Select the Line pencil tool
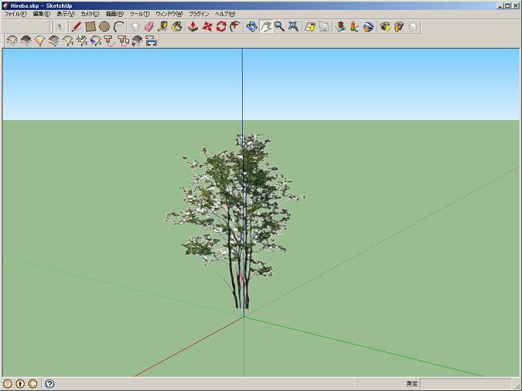The width and height of the screenshot is (522, 391). click(77, 26)
